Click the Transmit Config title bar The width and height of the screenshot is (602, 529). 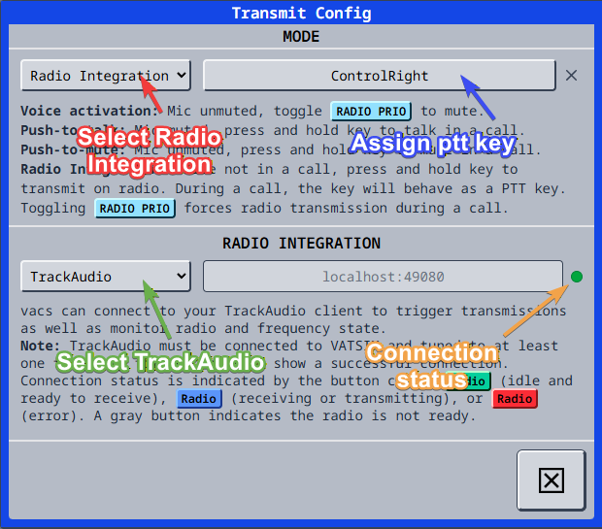coord(301,13)
